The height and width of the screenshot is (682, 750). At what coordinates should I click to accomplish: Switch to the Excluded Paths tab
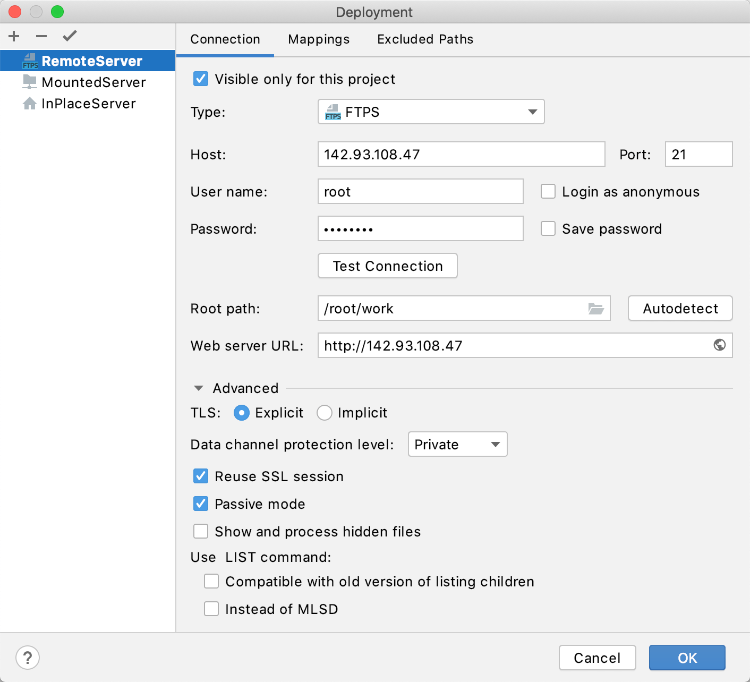(424, 39)
